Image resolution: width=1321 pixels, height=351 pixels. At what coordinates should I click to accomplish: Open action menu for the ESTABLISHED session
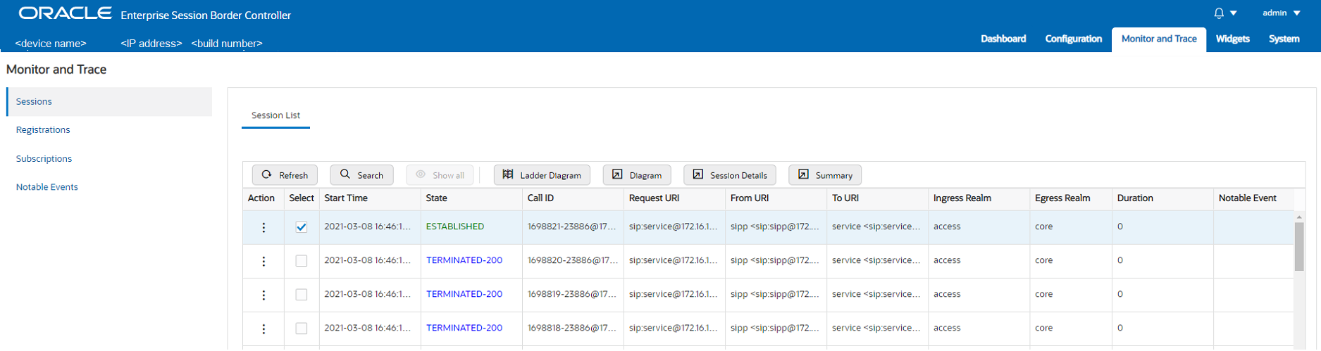263,227
